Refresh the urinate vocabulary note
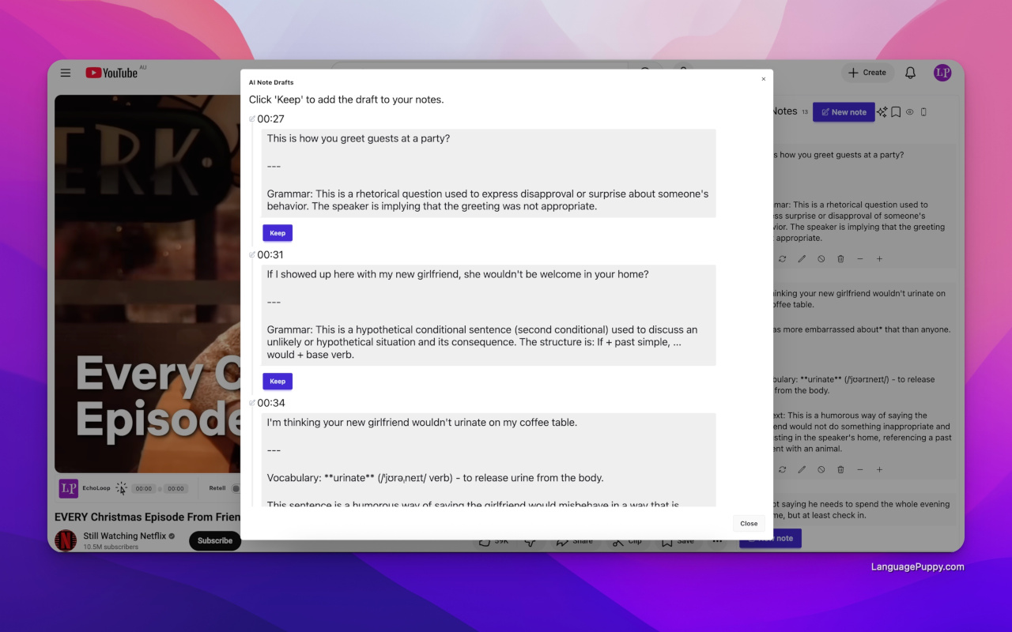This screenshot has height=632, width=1012. tap(783, 470)
